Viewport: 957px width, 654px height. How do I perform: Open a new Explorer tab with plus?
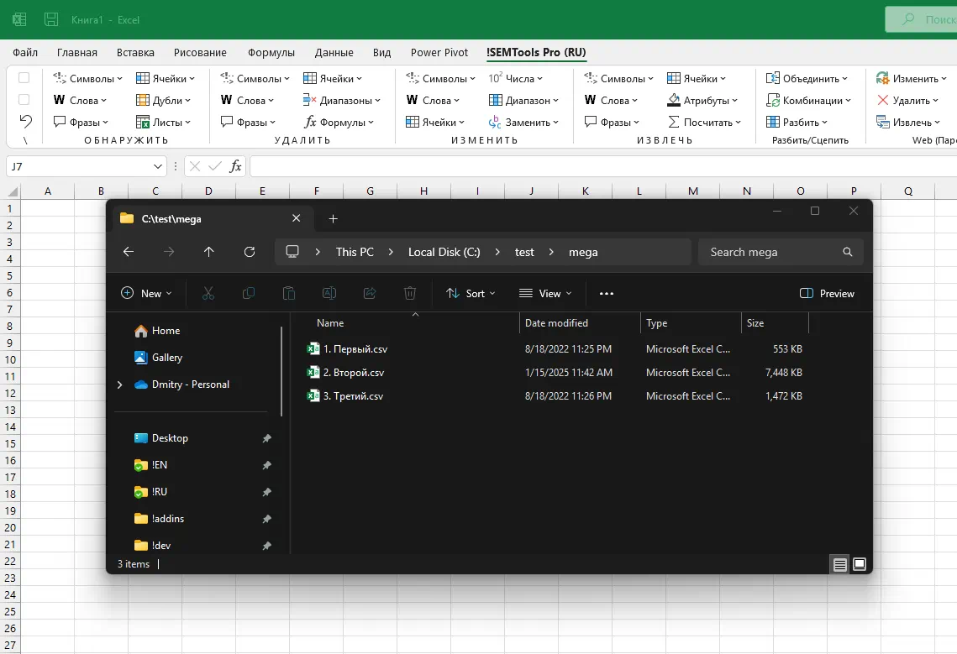pyautogui.click(x=334, y=218)
